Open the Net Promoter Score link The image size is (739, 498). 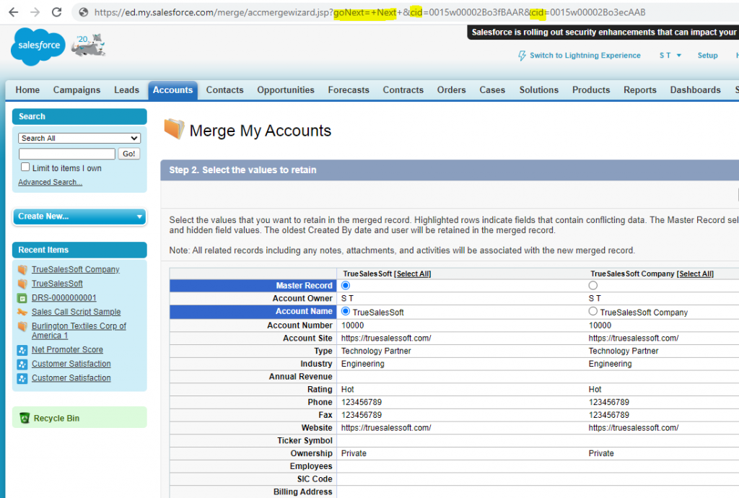67,349
